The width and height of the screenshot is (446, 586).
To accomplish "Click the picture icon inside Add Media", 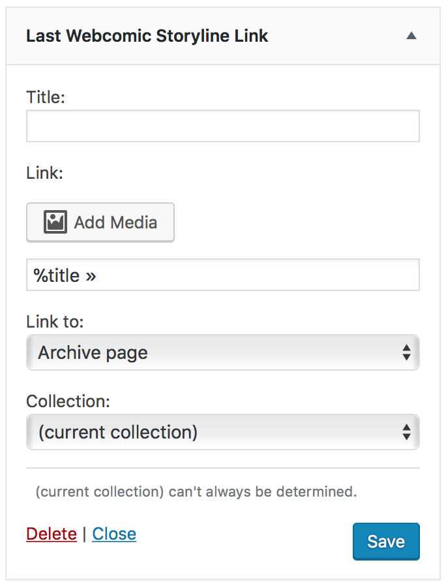I will (x=55, y=223).
